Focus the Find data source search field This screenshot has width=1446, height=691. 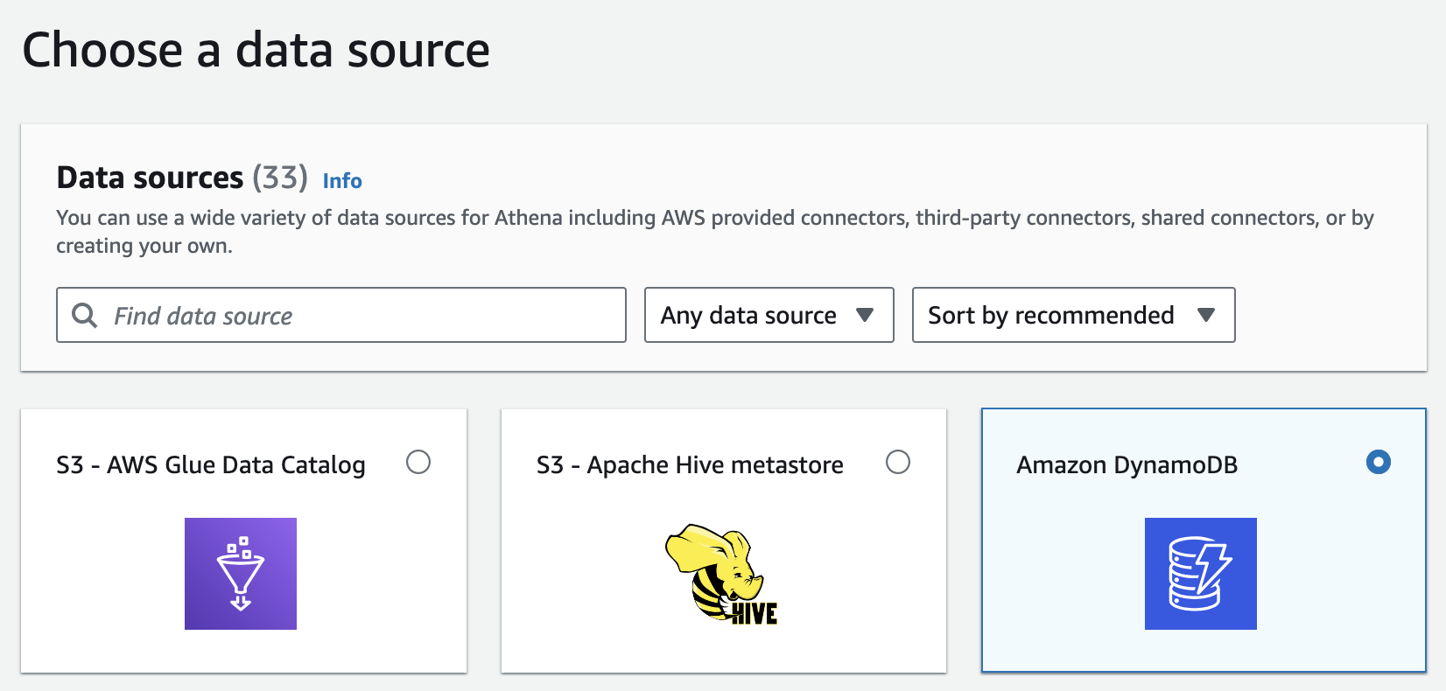click(341, 315)
